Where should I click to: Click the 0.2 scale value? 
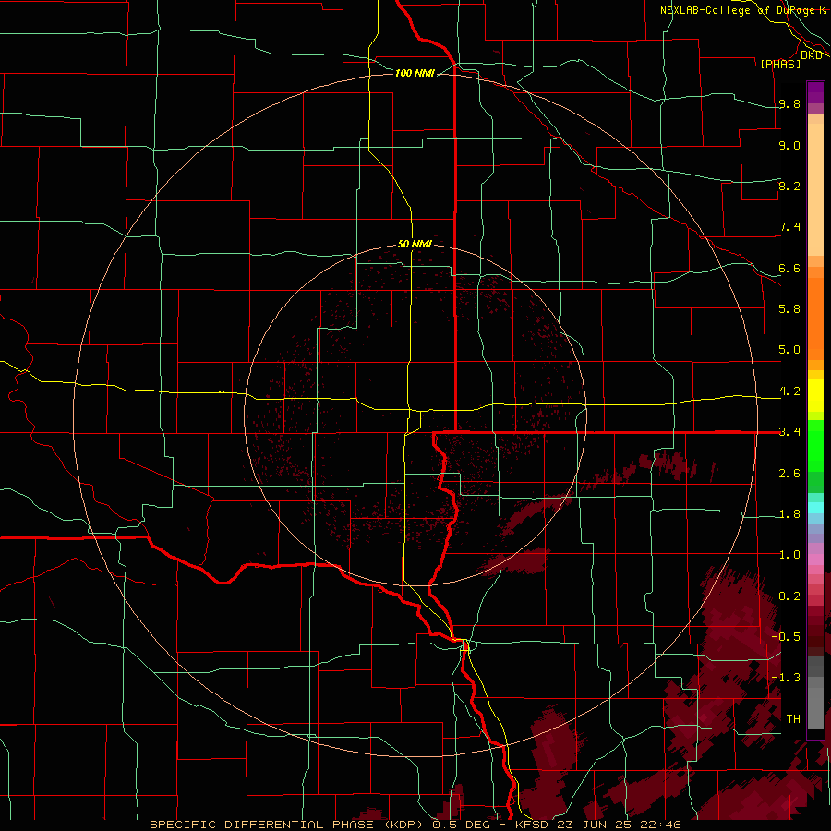tap(789, 596)
